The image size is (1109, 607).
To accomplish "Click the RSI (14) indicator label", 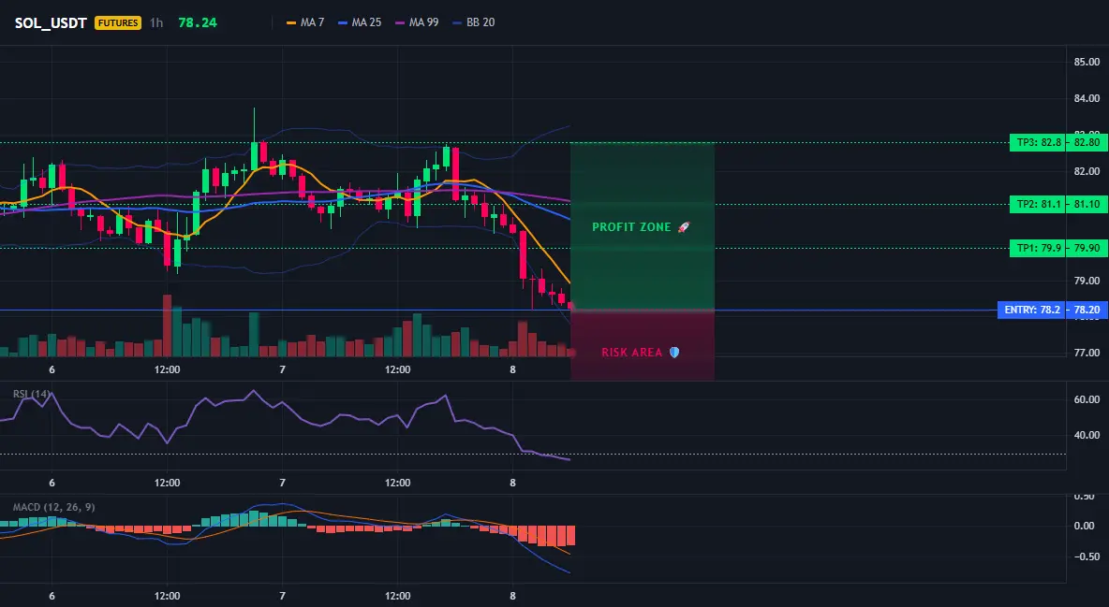I will click(31, 394).
